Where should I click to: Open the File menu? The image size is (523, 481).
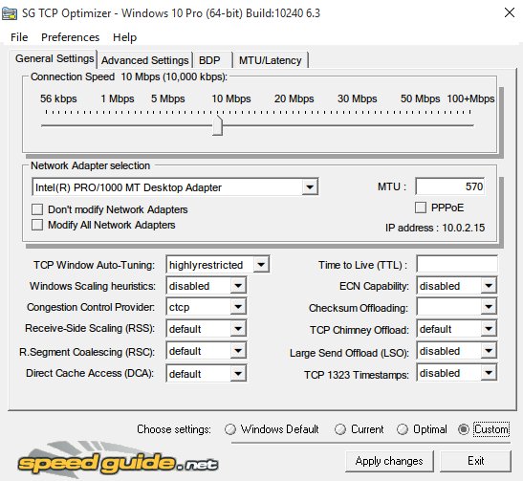click(19, 37)
